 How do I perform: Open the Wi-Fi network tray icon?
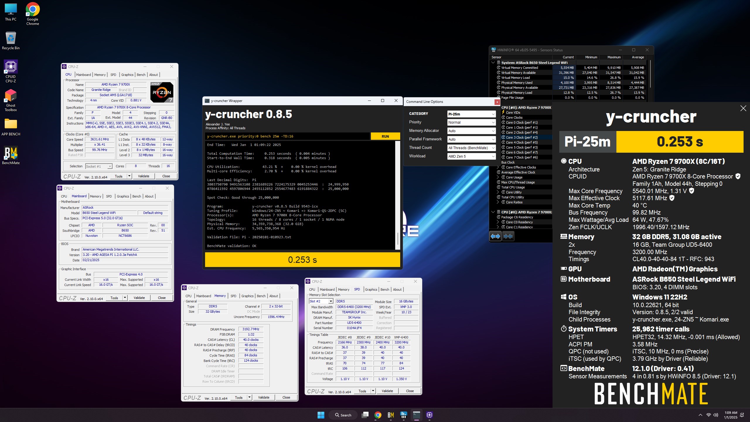tap(708, 415)
